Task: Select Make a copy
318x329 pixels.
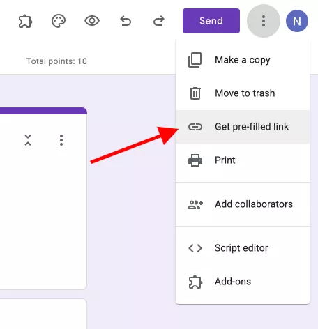Action: (243, 60)
